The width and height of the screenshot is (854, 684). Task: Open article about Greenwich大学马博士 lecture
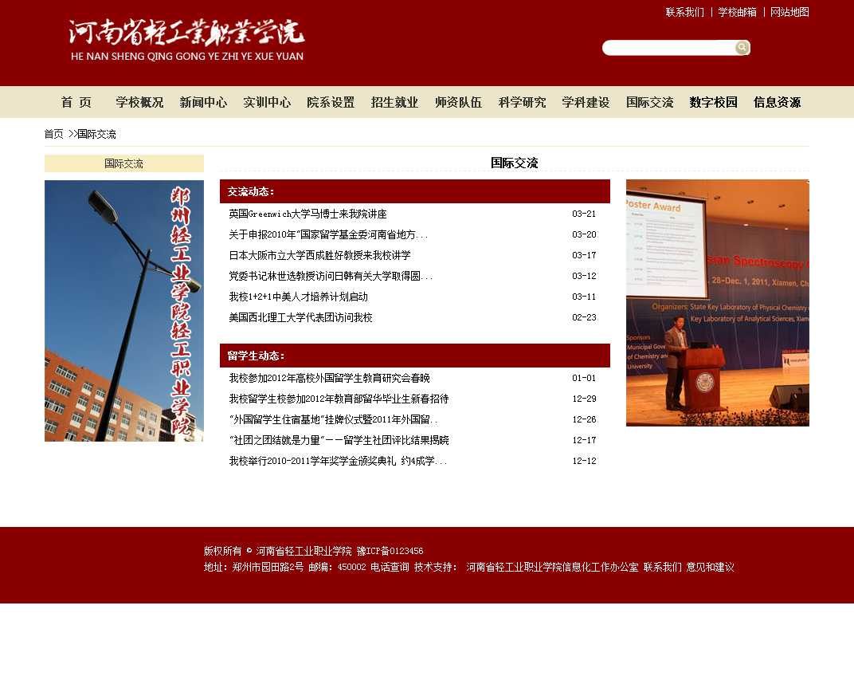308,214
